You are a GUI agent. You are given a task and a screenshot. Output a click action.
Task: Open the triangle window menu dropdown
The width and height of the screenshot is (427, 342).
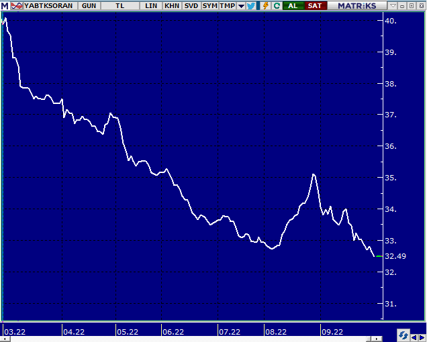click(x=393, y=5)
